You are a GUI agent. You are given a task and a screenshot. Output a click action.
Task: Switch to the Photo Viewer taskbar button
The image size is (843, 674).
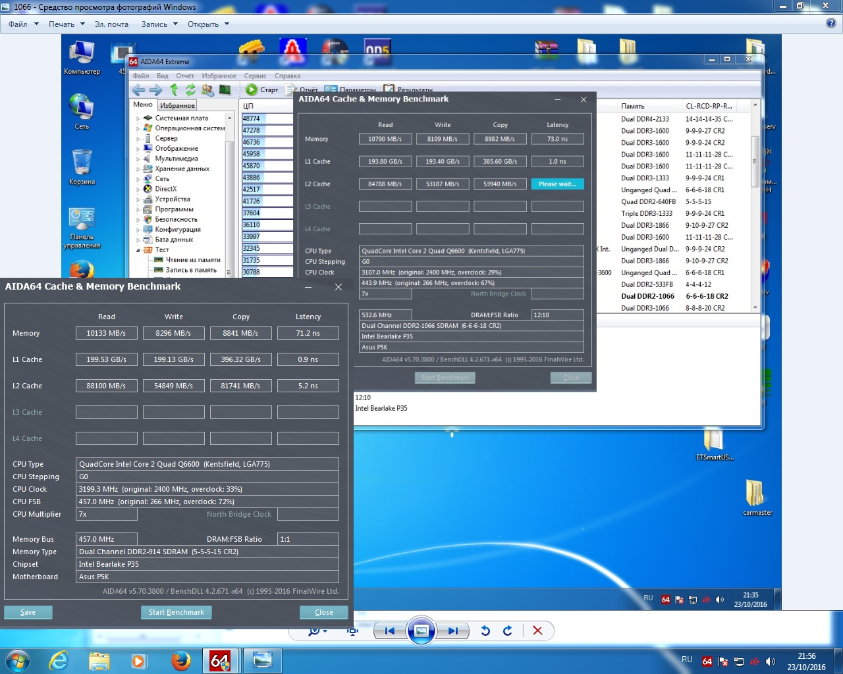(x=263, y=660)
